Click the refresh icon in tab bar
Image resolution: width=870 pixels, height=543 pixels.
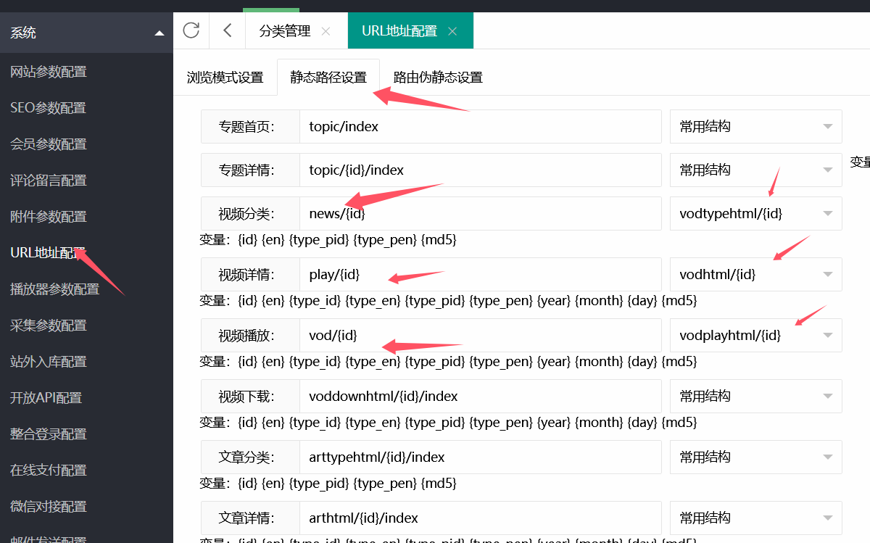191,30
